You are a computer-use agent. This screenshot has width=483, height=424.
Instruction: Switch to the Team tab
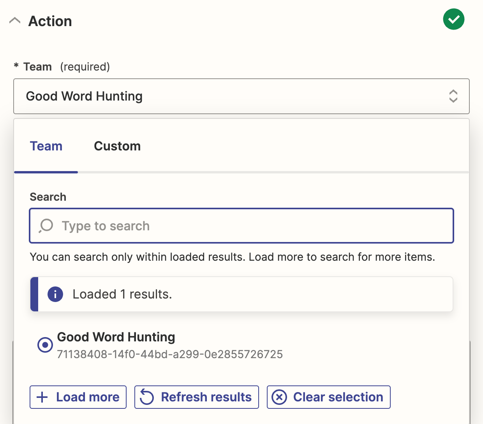coord(46,146)
